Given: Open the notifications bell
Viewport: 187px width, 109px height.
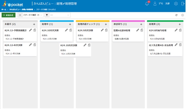Looking at the screenshot, I should click(147, 4).
